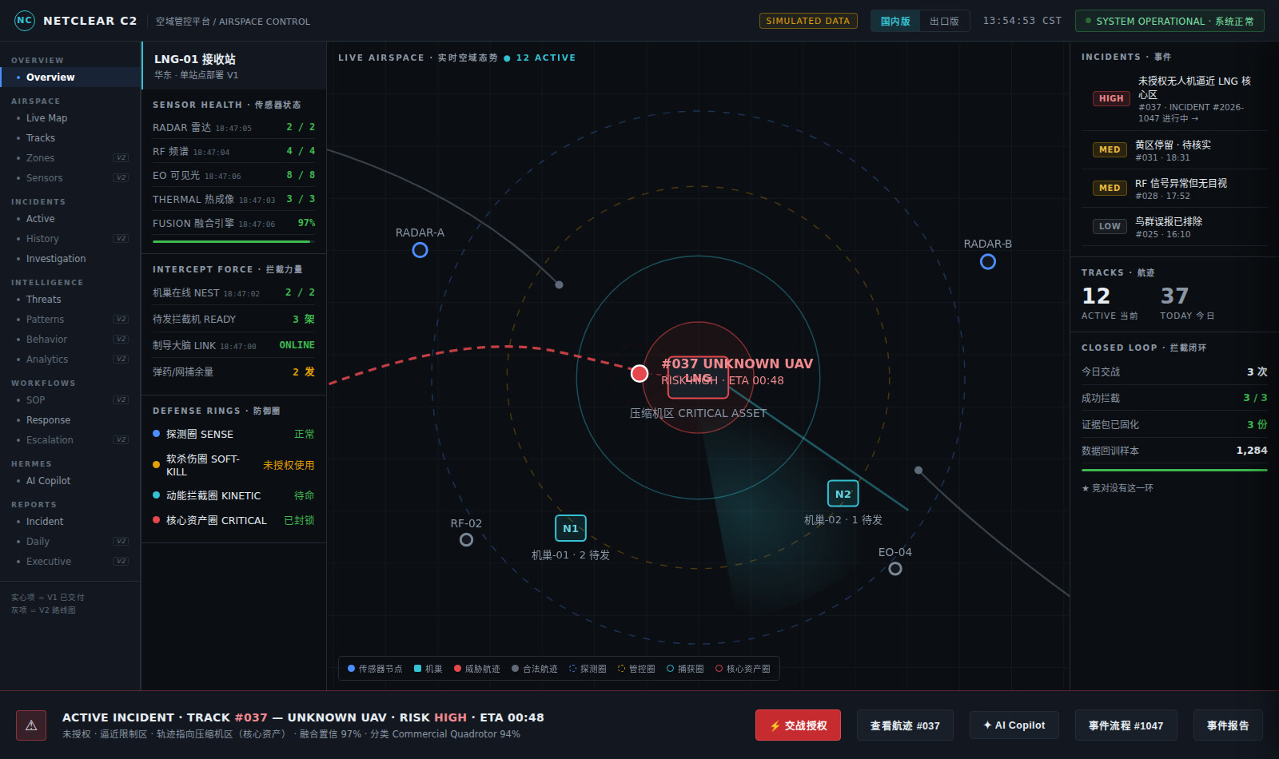Viewport: 1279px width, 759px height.
Task: Click the SYSTEM OPERATIONAL status badge
Action: click(x=1169, y=21)
